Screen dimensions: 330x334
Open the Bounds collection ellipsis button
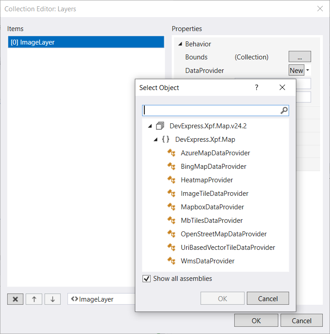click(x=299, y=57)
